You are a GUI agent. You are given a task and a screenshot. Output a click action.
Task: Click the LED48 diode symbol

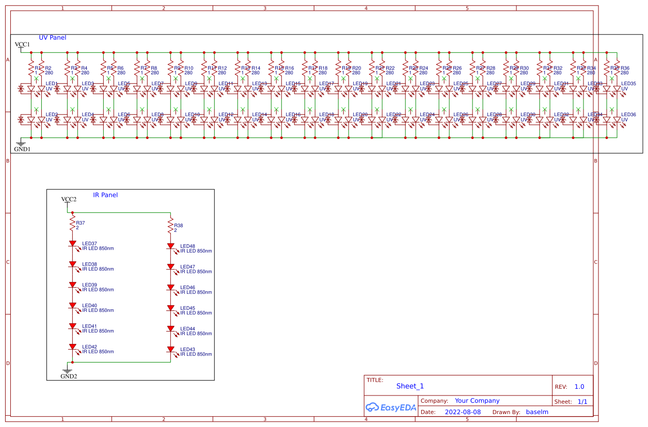(170, 246)
